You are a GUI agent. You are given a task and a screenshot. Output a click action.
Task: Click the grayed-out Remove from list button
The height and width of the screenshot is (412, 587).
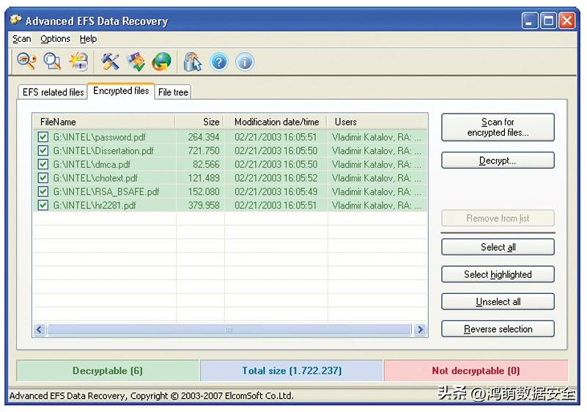point(498,218)
